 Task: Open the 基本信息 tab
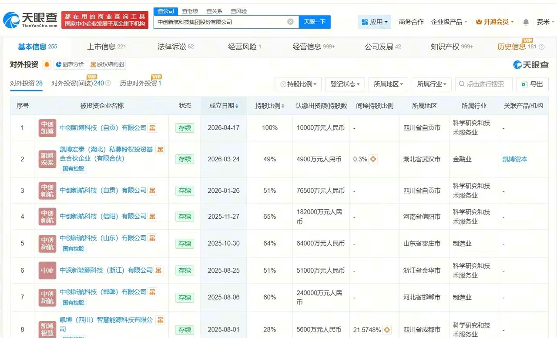coord(37,47)
